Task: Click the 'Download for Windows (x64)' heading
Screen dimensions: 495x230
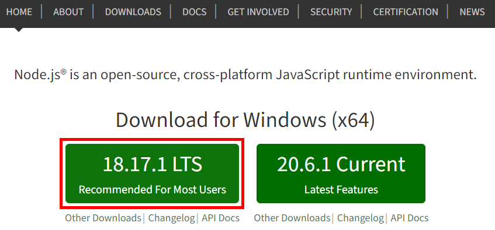Action: coord(245,120)
